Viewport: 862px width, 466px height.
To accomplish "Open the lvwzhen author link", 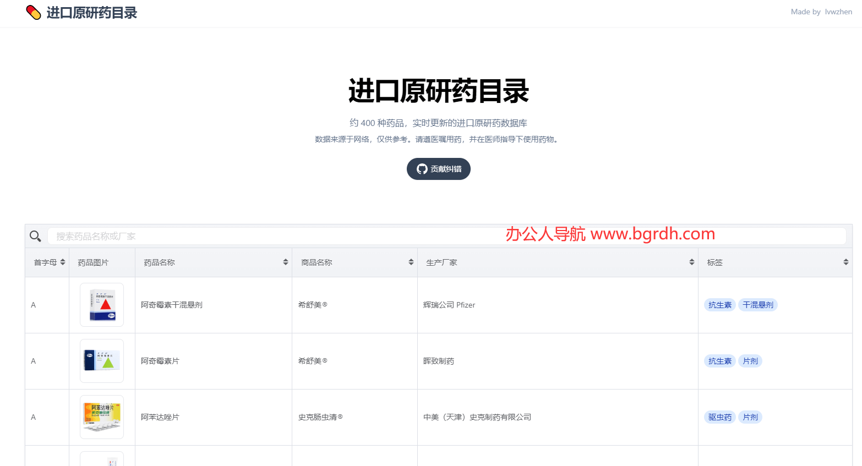I will tap(838, 12).
